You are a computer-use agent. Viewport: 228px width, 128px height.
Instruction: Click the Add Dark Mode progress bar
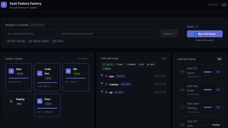[209, 90]
